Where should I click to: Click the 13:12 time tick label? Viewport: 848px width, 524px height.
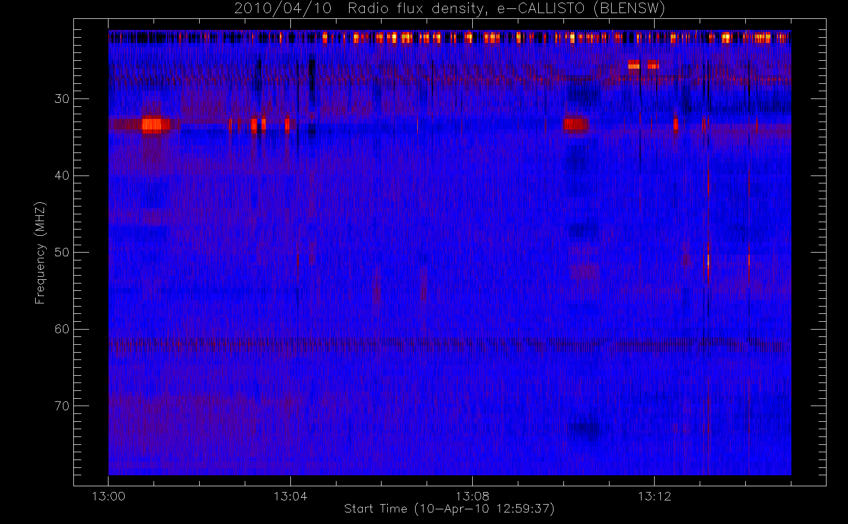pos(654,496)
